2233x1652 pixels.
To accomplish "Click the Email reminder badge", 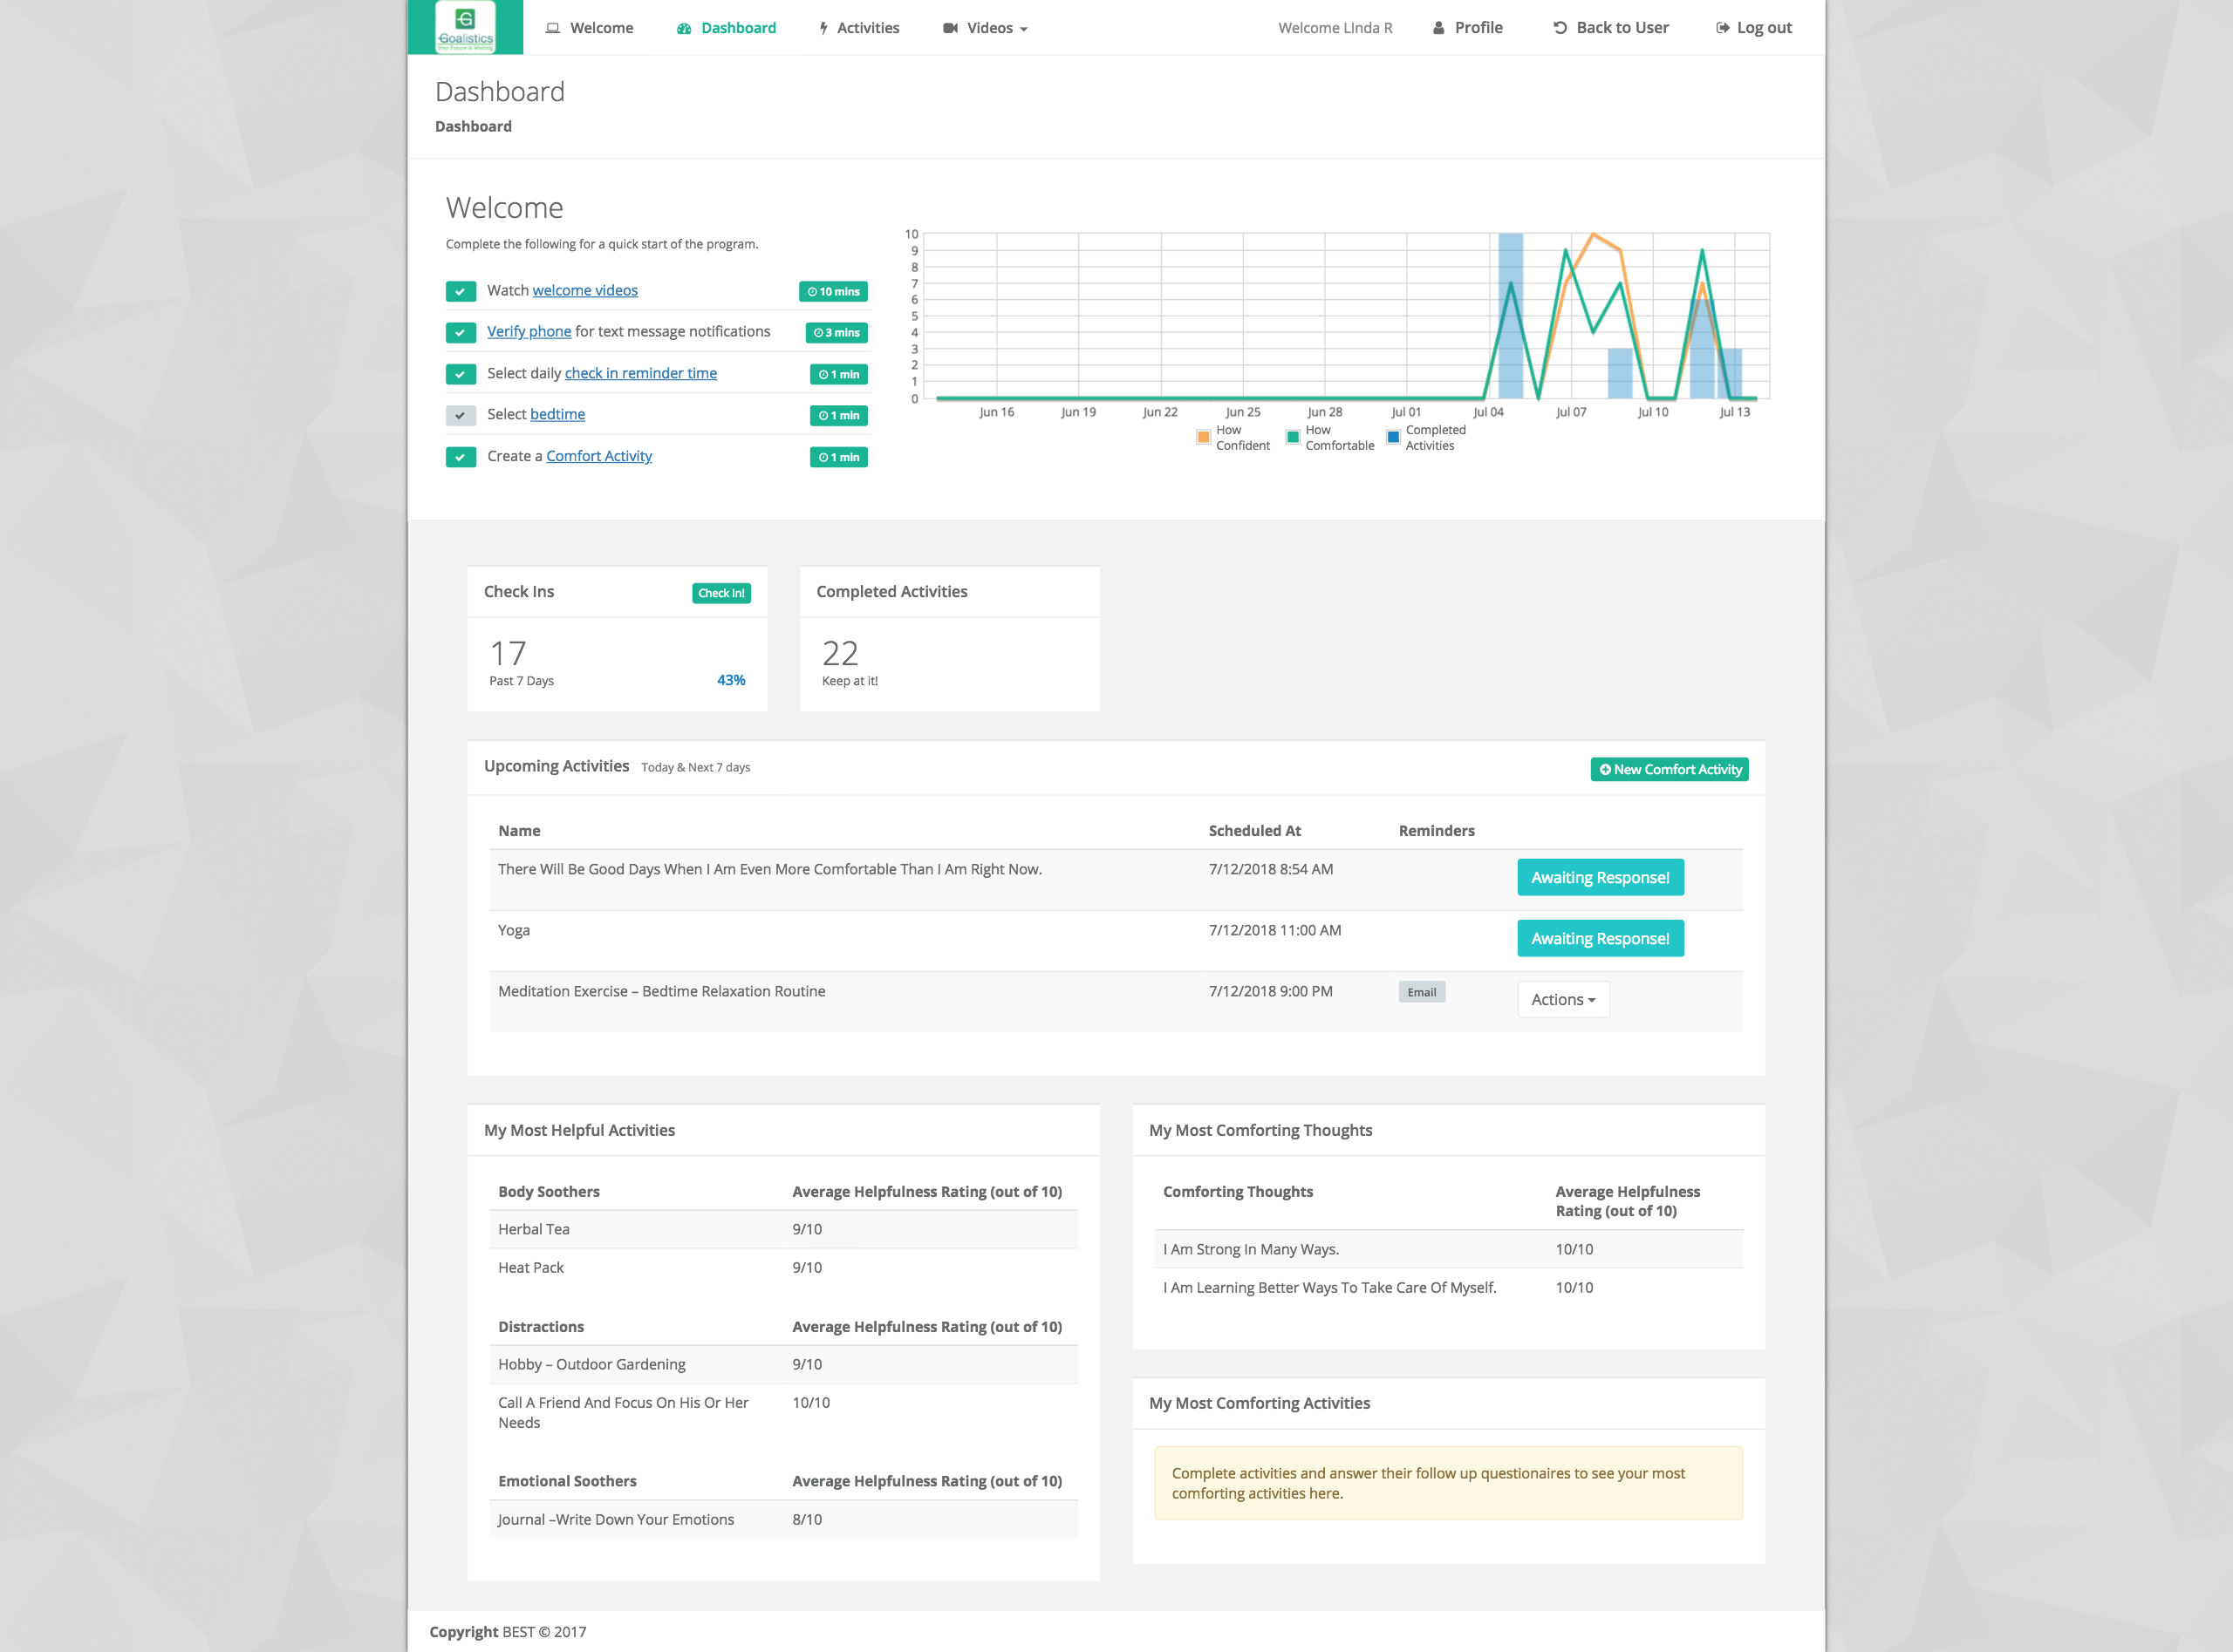I will pos(1421,992).
